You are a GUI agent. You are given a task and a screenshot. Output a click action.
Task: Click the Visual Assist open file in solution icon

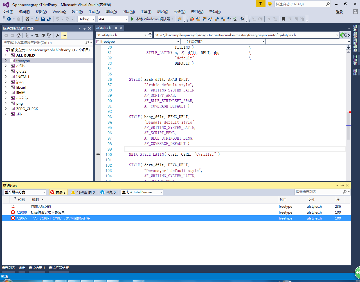pyautogui.click(x=198, y=19)
